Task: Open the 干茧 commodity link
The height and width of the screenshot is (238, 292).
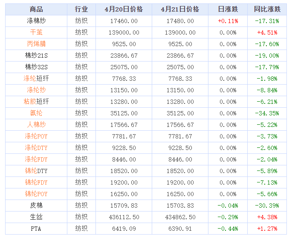Action: tap(36, 32)
